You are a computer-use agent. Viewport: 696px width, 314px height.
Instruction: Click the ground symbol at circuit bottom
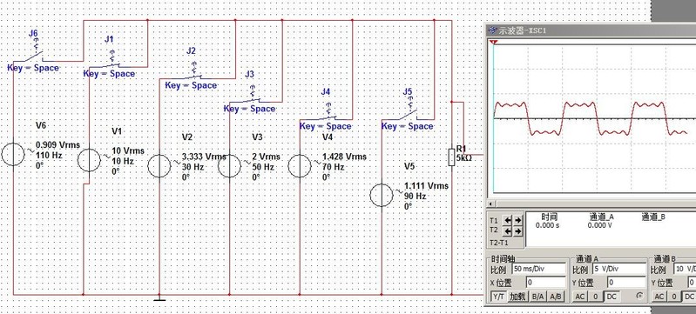[x=159, y=298]
